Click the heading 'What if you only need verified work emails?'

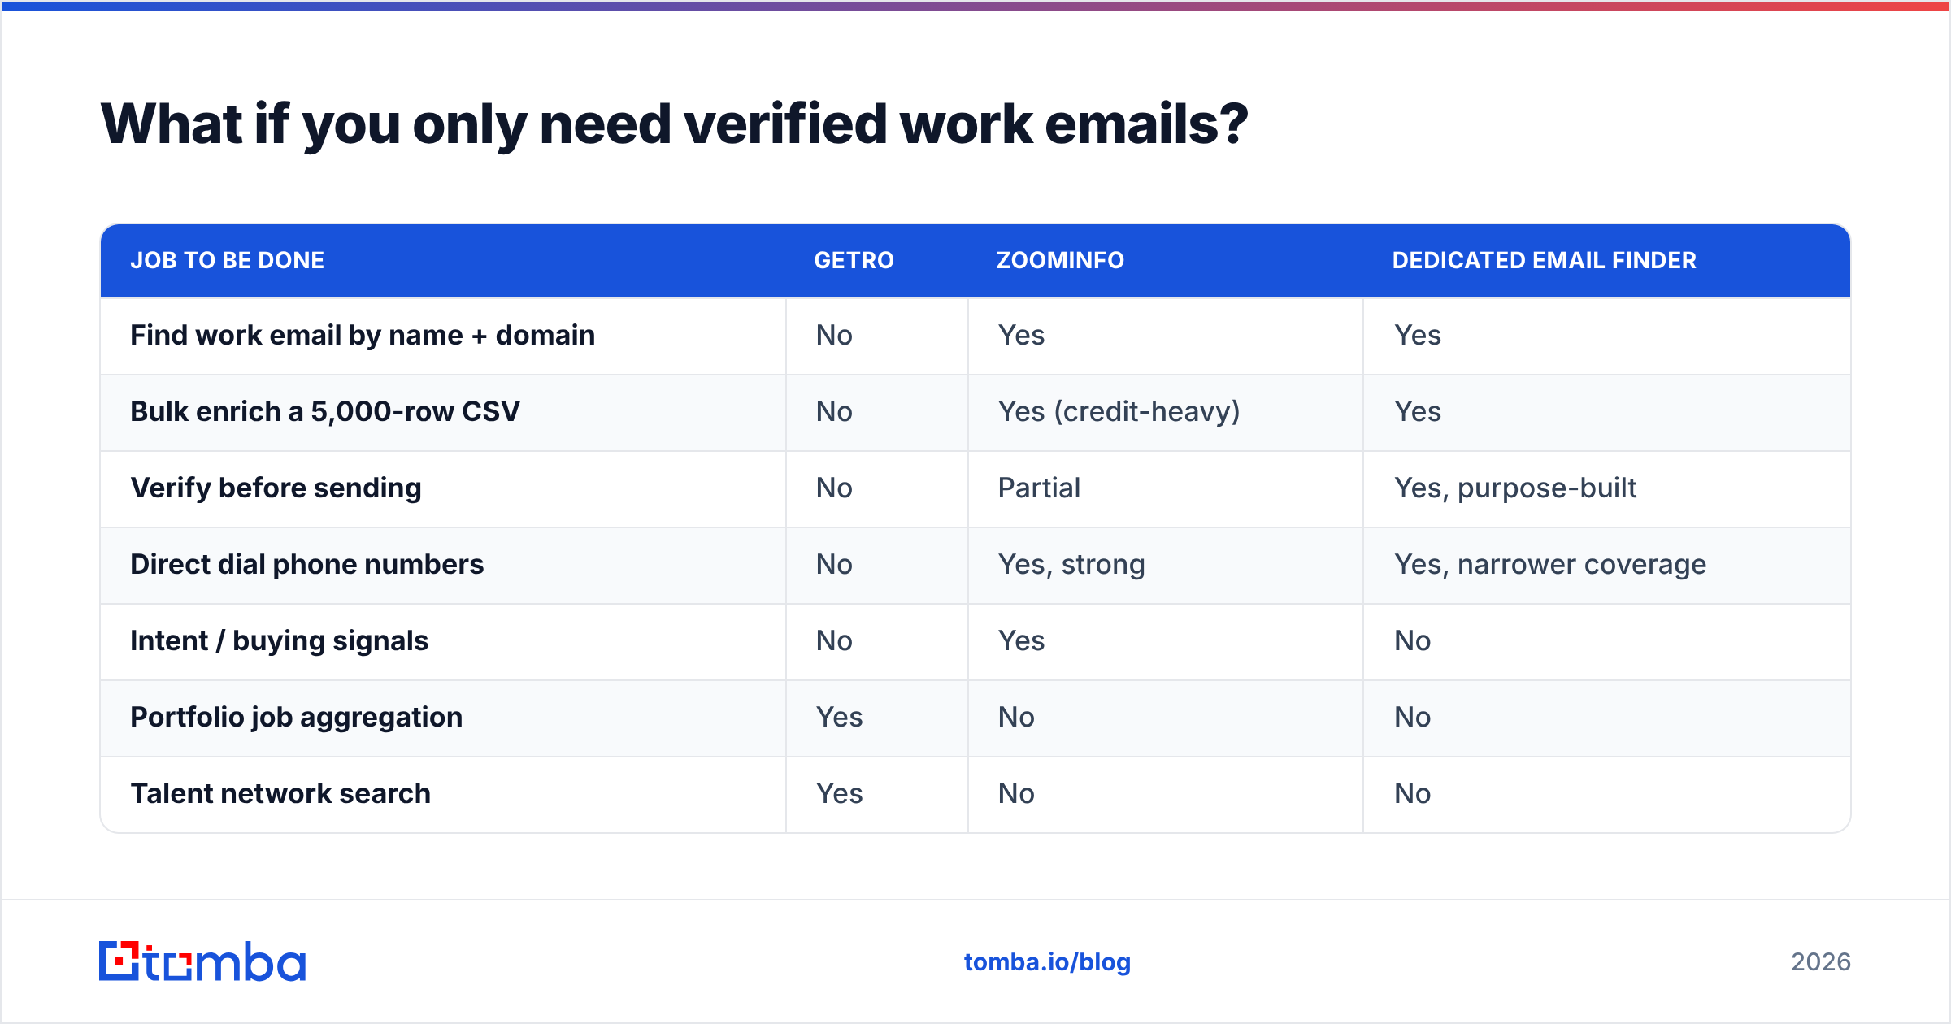click(674, 124)
